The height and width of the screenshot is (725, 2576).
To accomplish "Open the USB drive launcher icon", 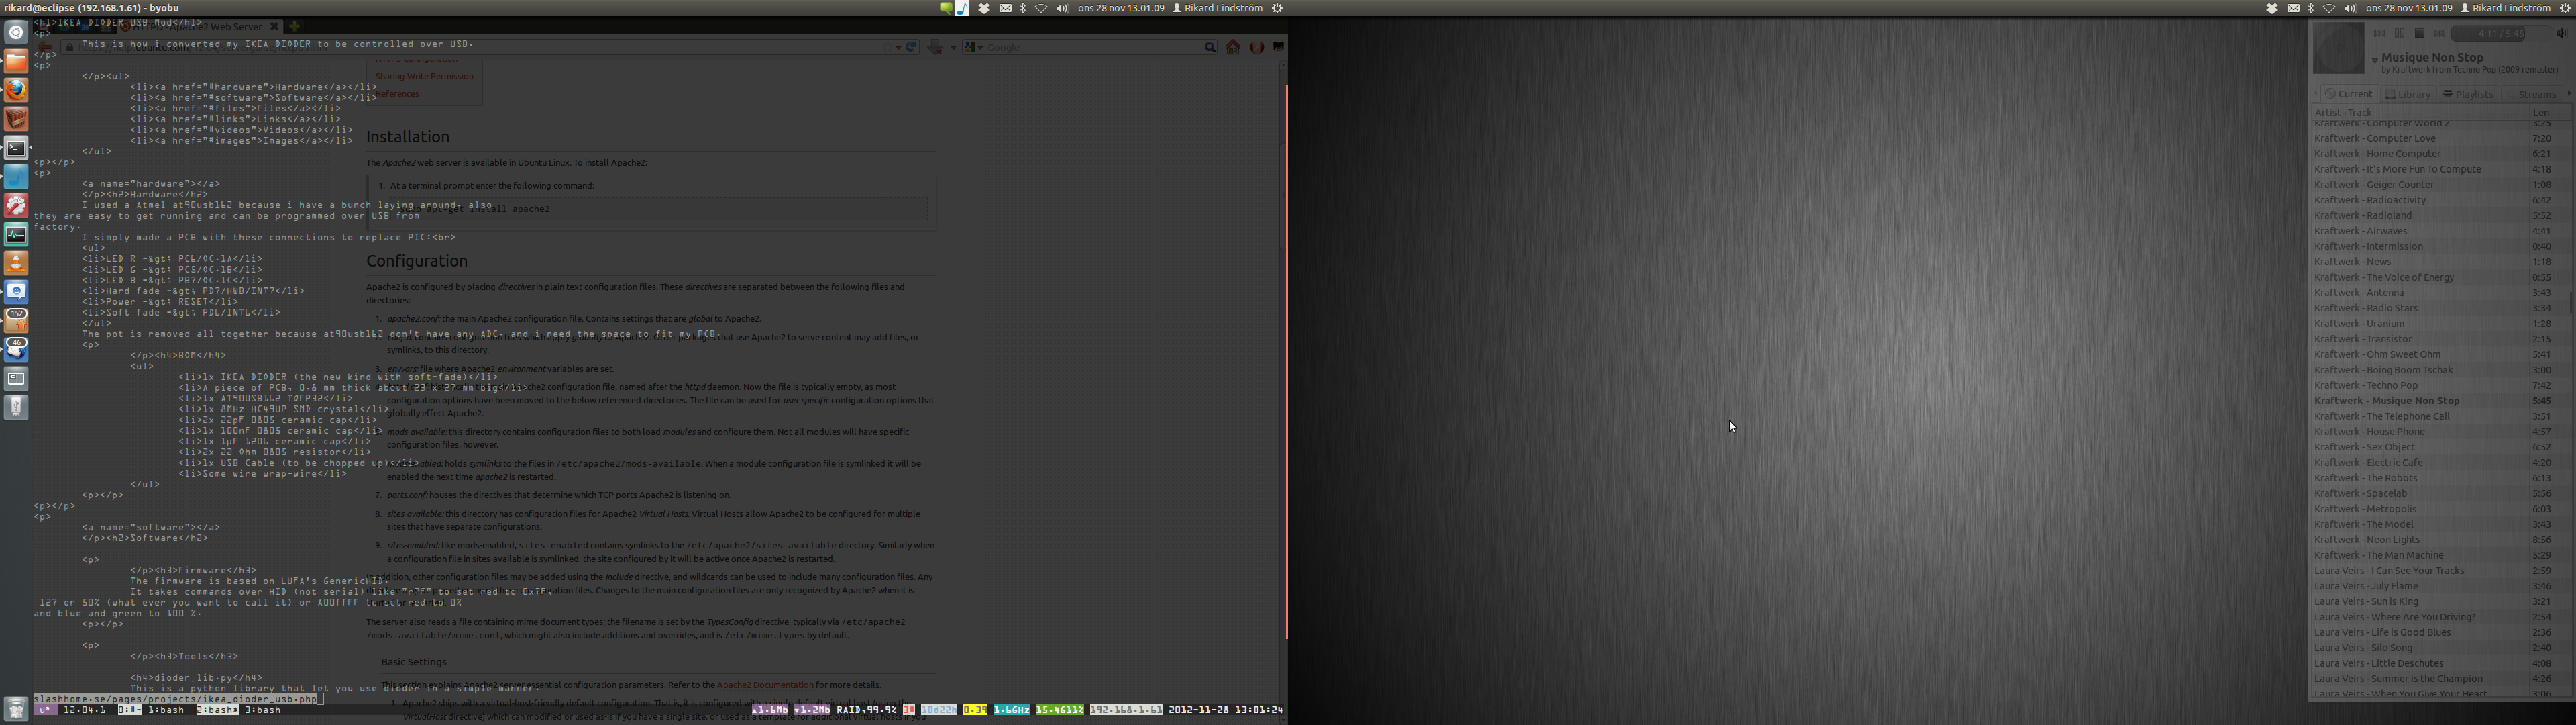I will click(16, 407).
